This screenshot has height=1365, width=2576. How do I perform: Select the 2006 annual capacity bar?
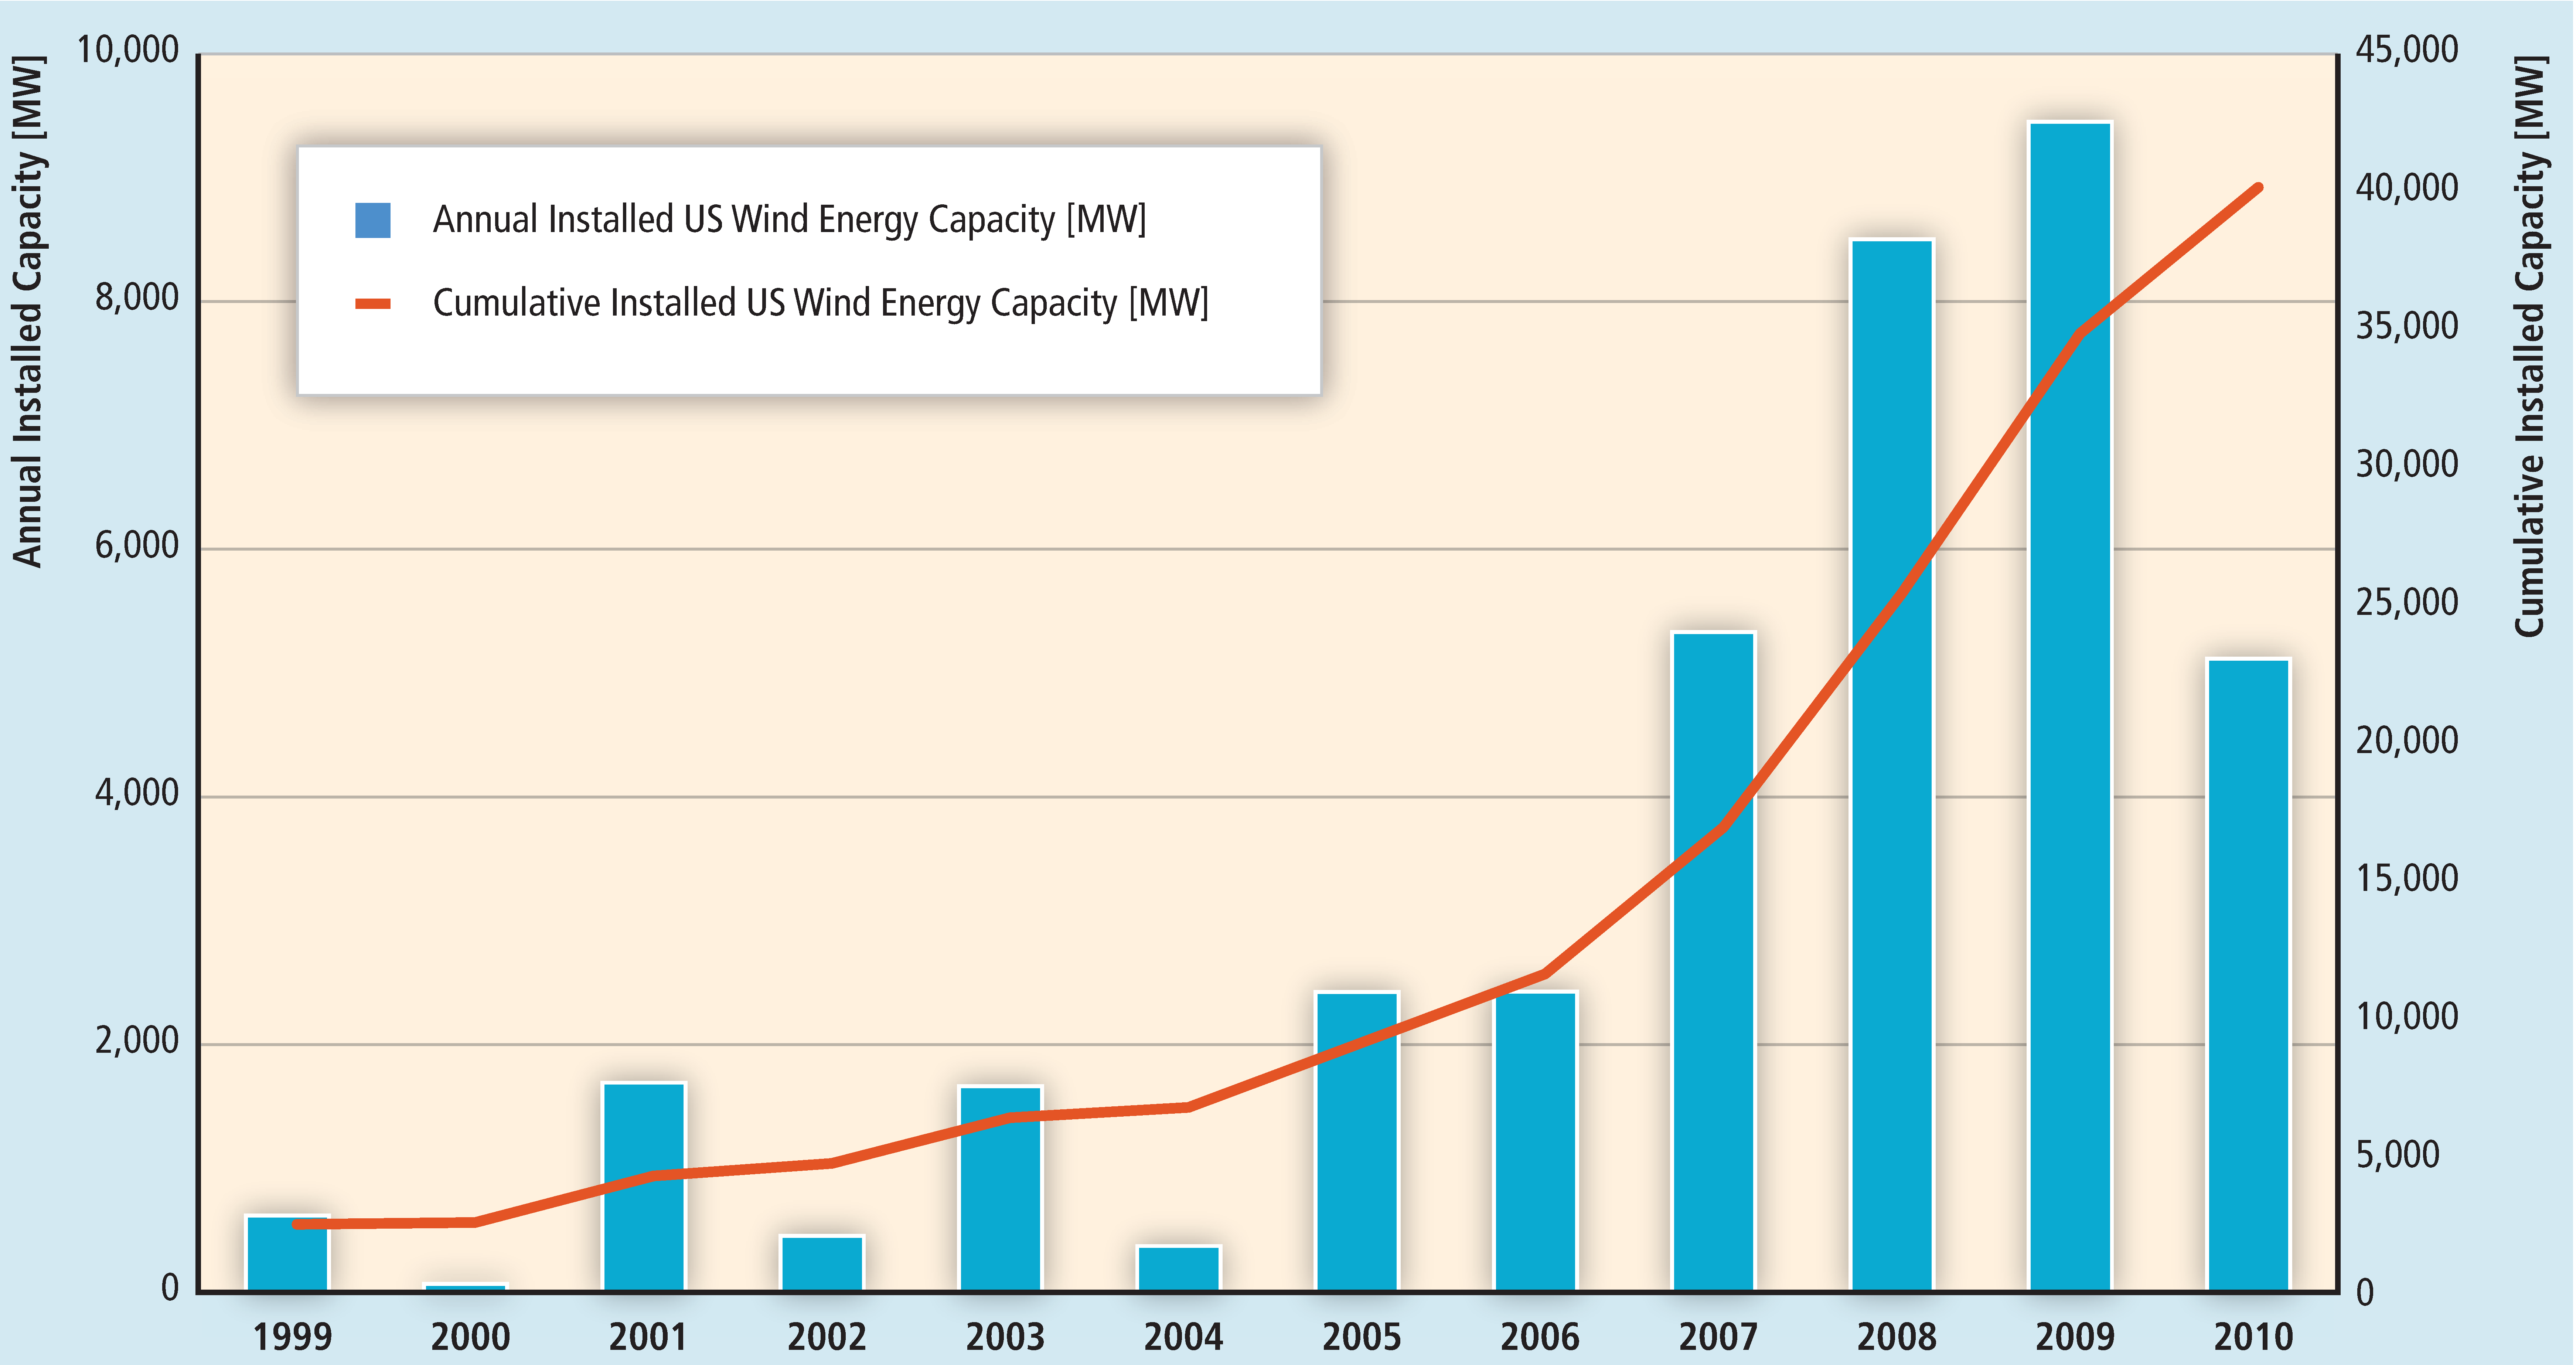(x=1536, y=1141)
